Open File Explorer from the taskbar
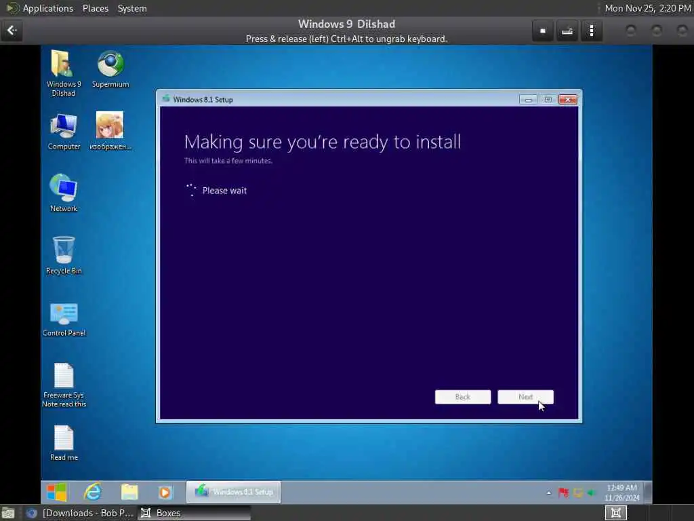The image size is (694, 521). (129, 492)
